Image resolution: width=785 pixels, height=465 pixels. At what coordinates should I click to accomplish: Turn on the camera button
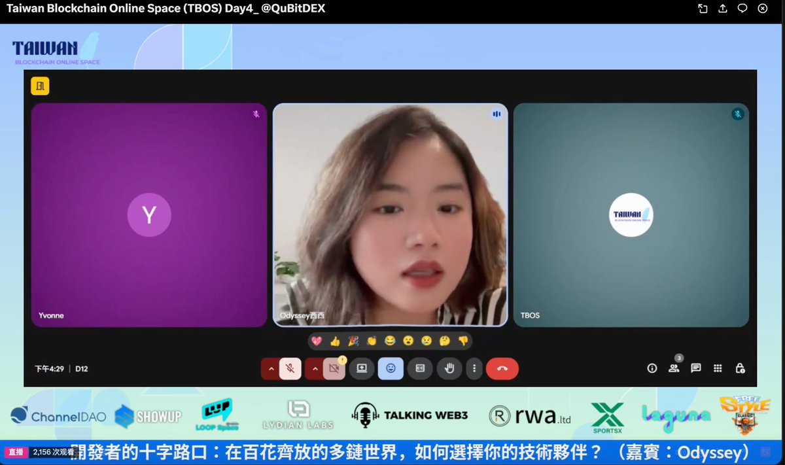(334, 368)
